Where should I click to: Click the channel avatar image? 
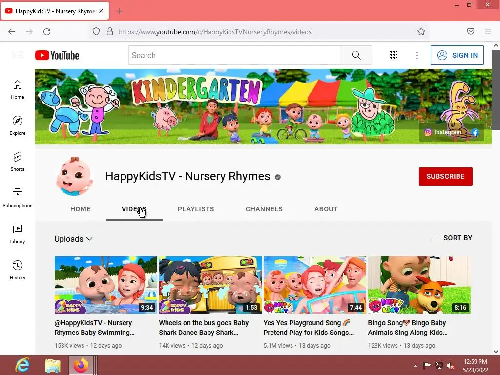tap(74, 176)
